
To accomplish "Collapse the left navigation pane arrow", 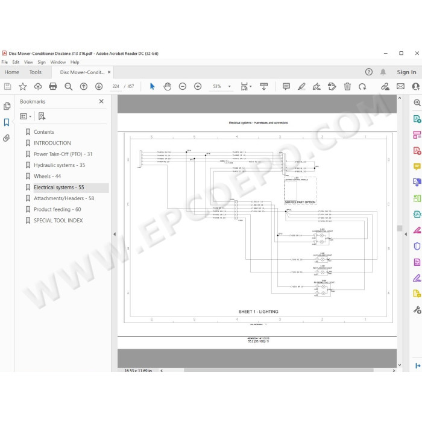I will (115, 234).
